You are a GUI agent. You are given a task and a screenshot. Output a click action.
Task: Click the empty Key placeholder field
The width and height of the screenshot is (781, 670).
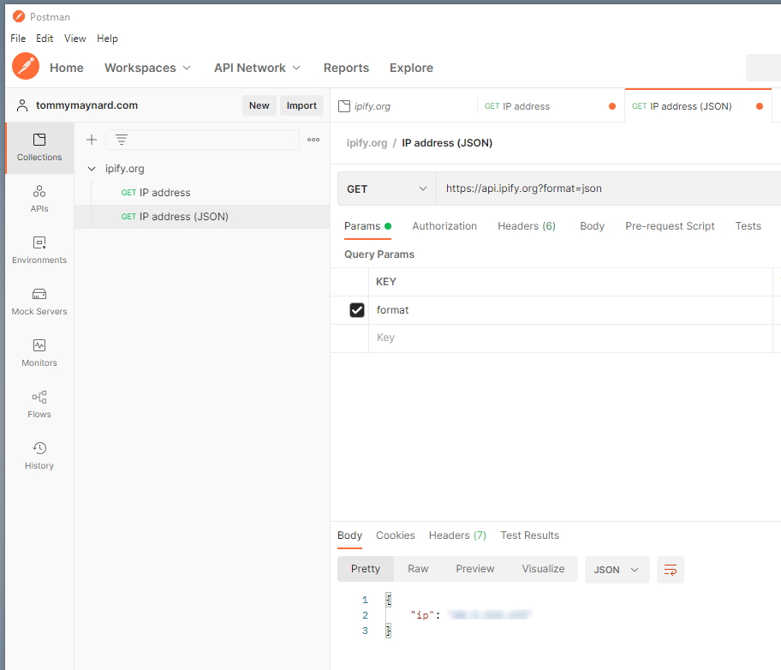point(570,338)
